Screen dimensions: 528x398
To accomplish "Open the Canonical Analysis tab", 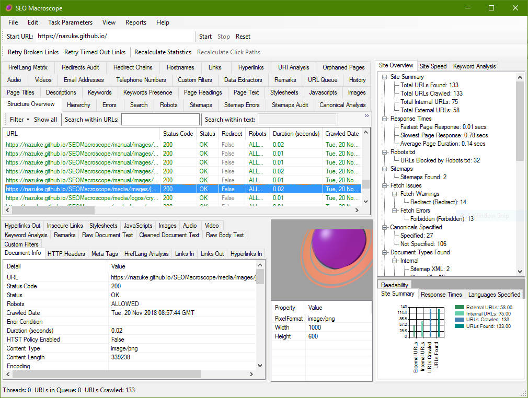I will point(342,105).
